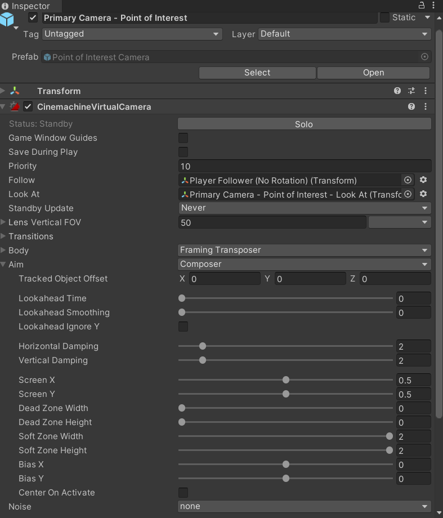Screen dimensions: 443x518
Task: Click the Look At gear icon
Action: pyautogui.click(x=423, y=194)
